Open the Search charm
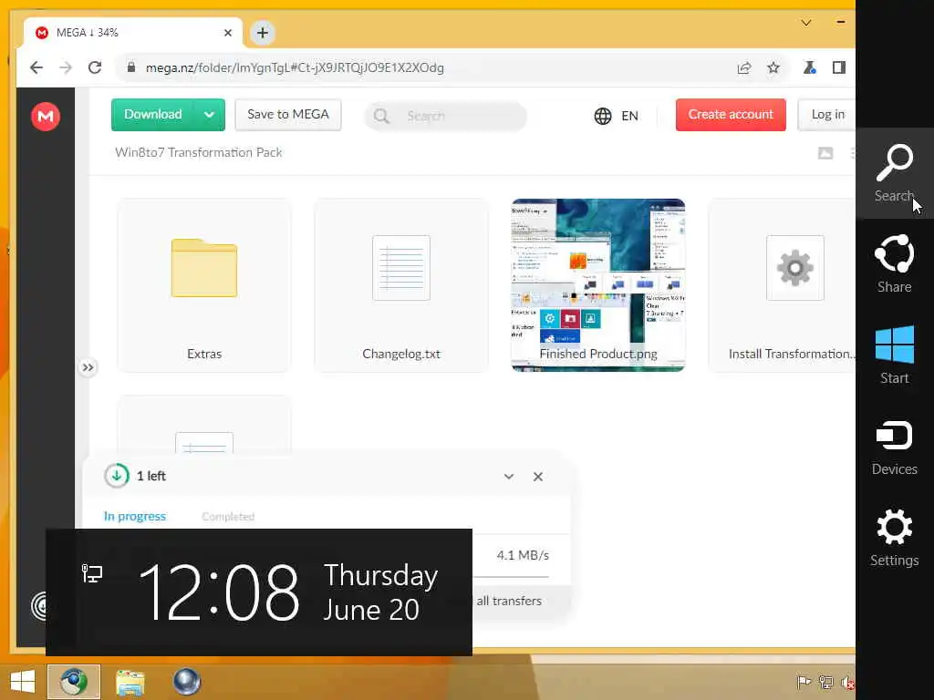Screen dimensions: 934x700 point(894,172)
